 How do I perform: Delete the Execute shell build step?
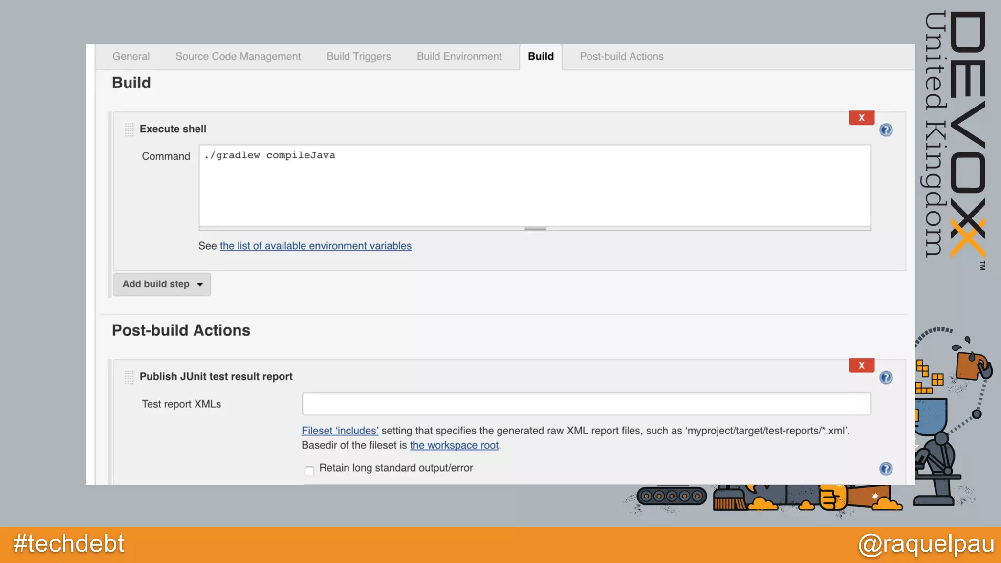click(861, 118)
